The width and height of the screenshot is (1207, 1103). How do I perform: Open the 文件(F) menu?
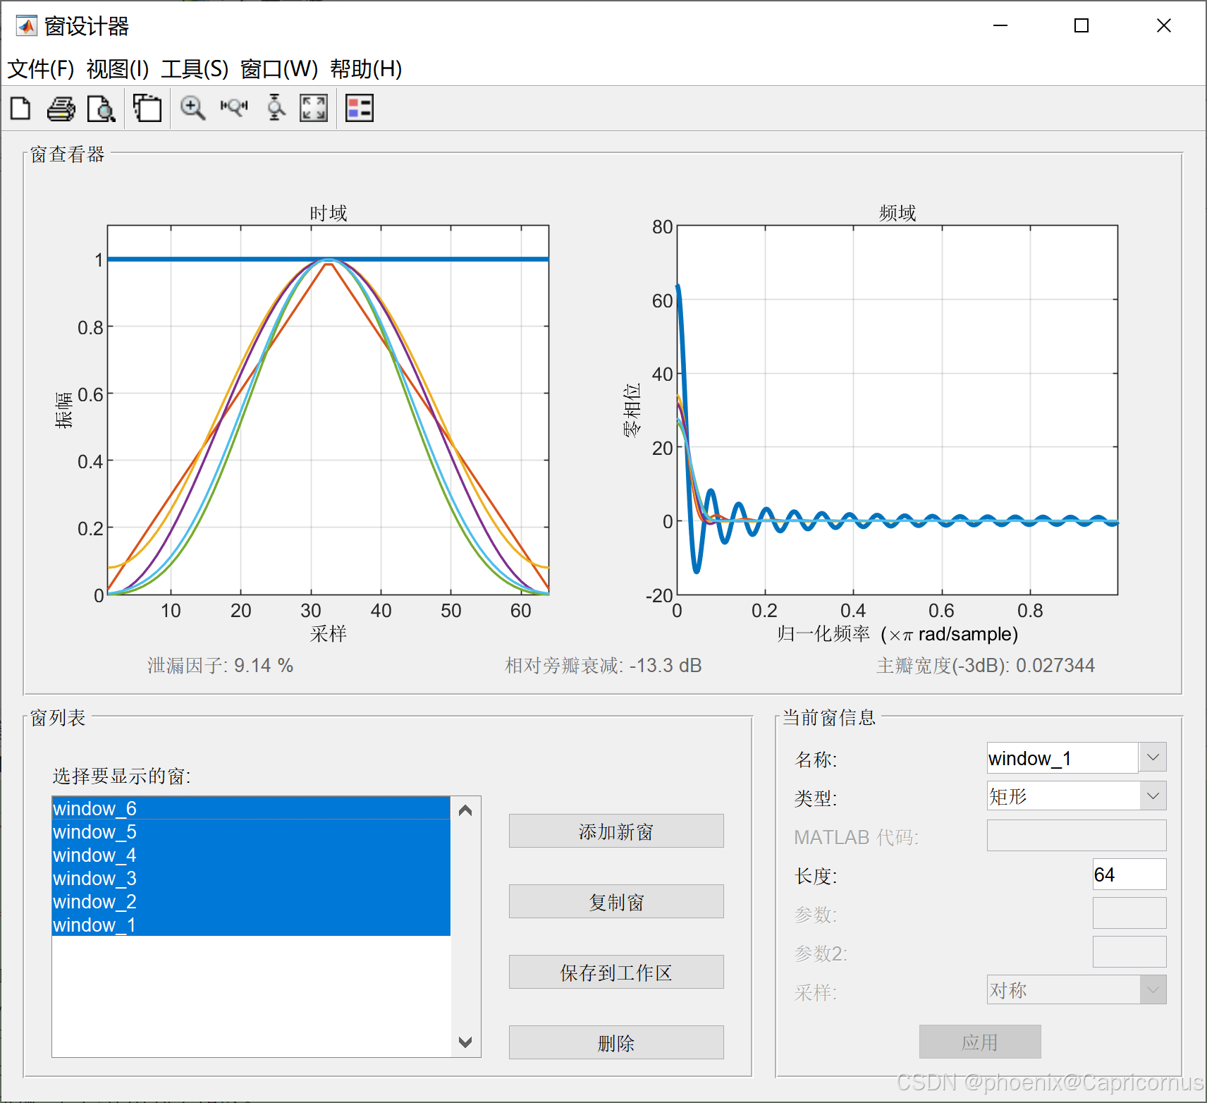40,69
